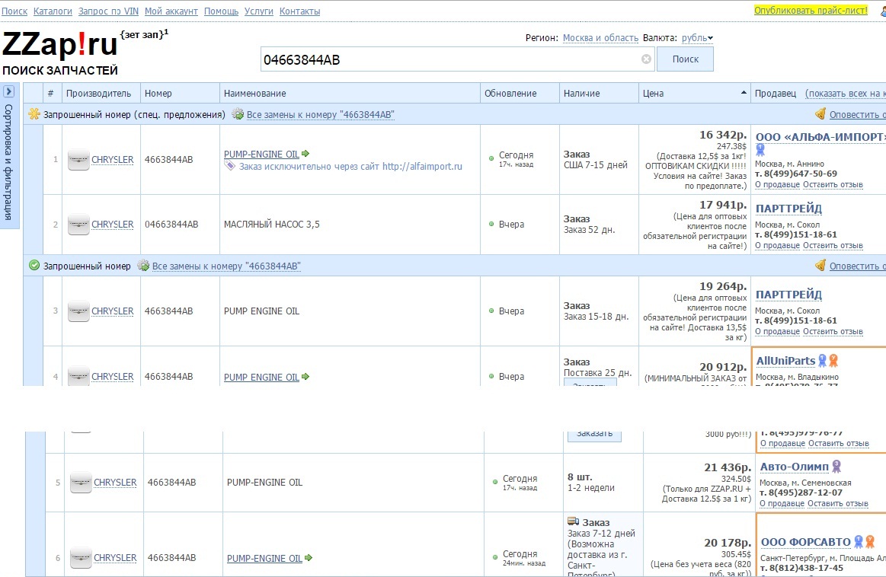This screenshot has width=886, height=577.
Task: Click part number 04663844AB in the results table
Action: click(171, 225)
